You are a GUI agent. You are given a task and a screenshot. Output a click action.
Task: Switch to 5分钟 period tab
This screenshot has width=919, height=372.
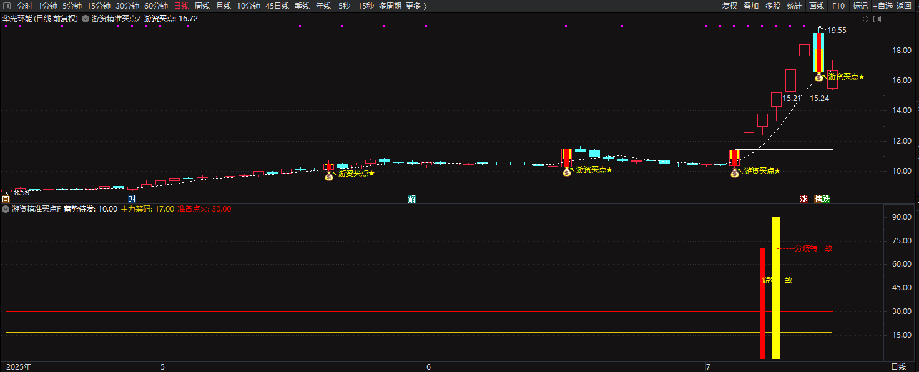pos(72,6)
